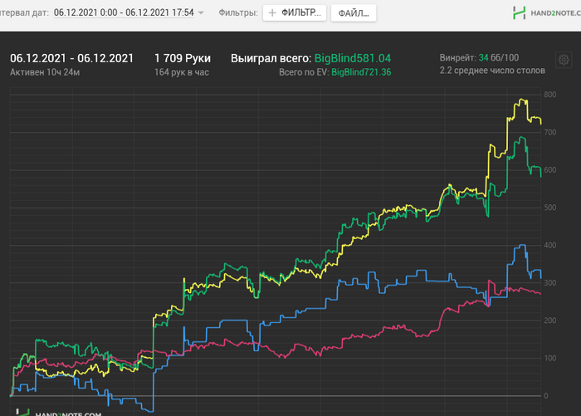This screenshot has width=581, height=416.
Task: Click the EV total BigBlind721.36
Action: (361, 72)
